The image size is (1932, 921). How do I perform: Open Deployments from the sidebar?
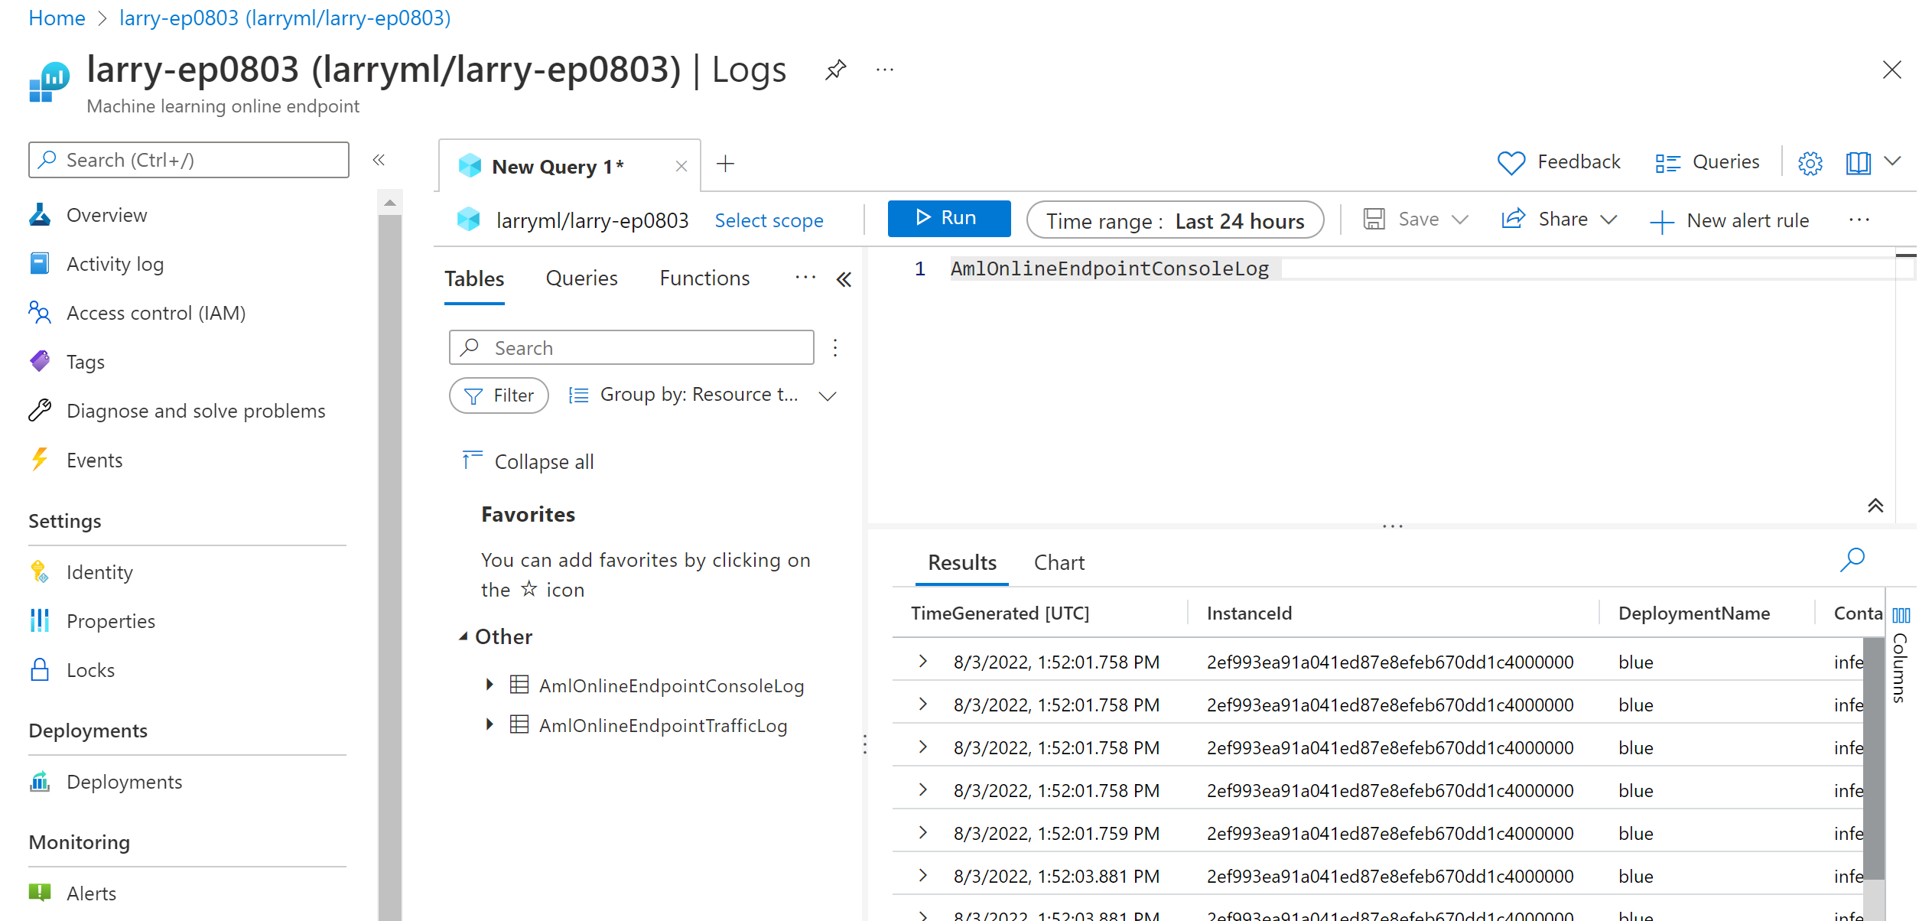point(124,781)
